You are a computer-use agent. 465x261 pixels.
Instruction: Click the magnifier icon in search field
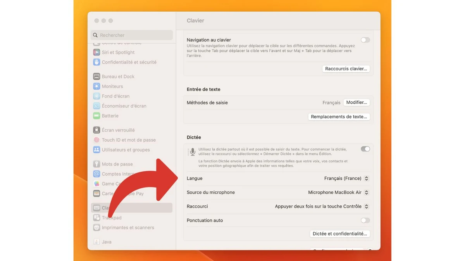pyautogui.click(x=95, y=35)
